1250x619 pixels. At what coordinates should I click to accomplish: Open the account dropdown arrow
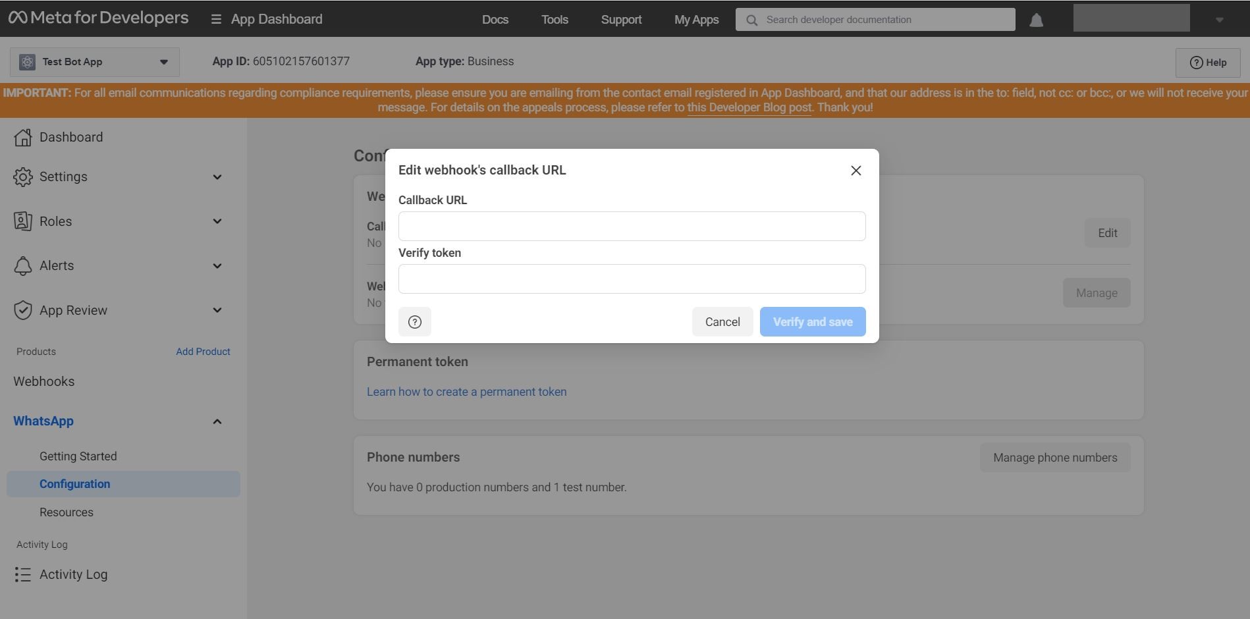tap(1219, 20)
